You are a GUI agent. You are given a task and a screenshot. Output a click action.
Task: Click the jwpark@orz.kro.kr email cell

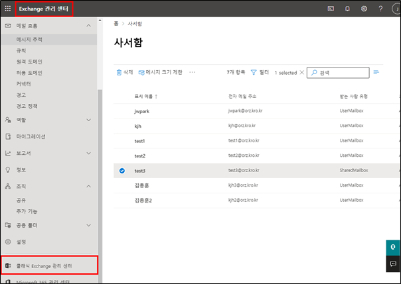point(245,111)
